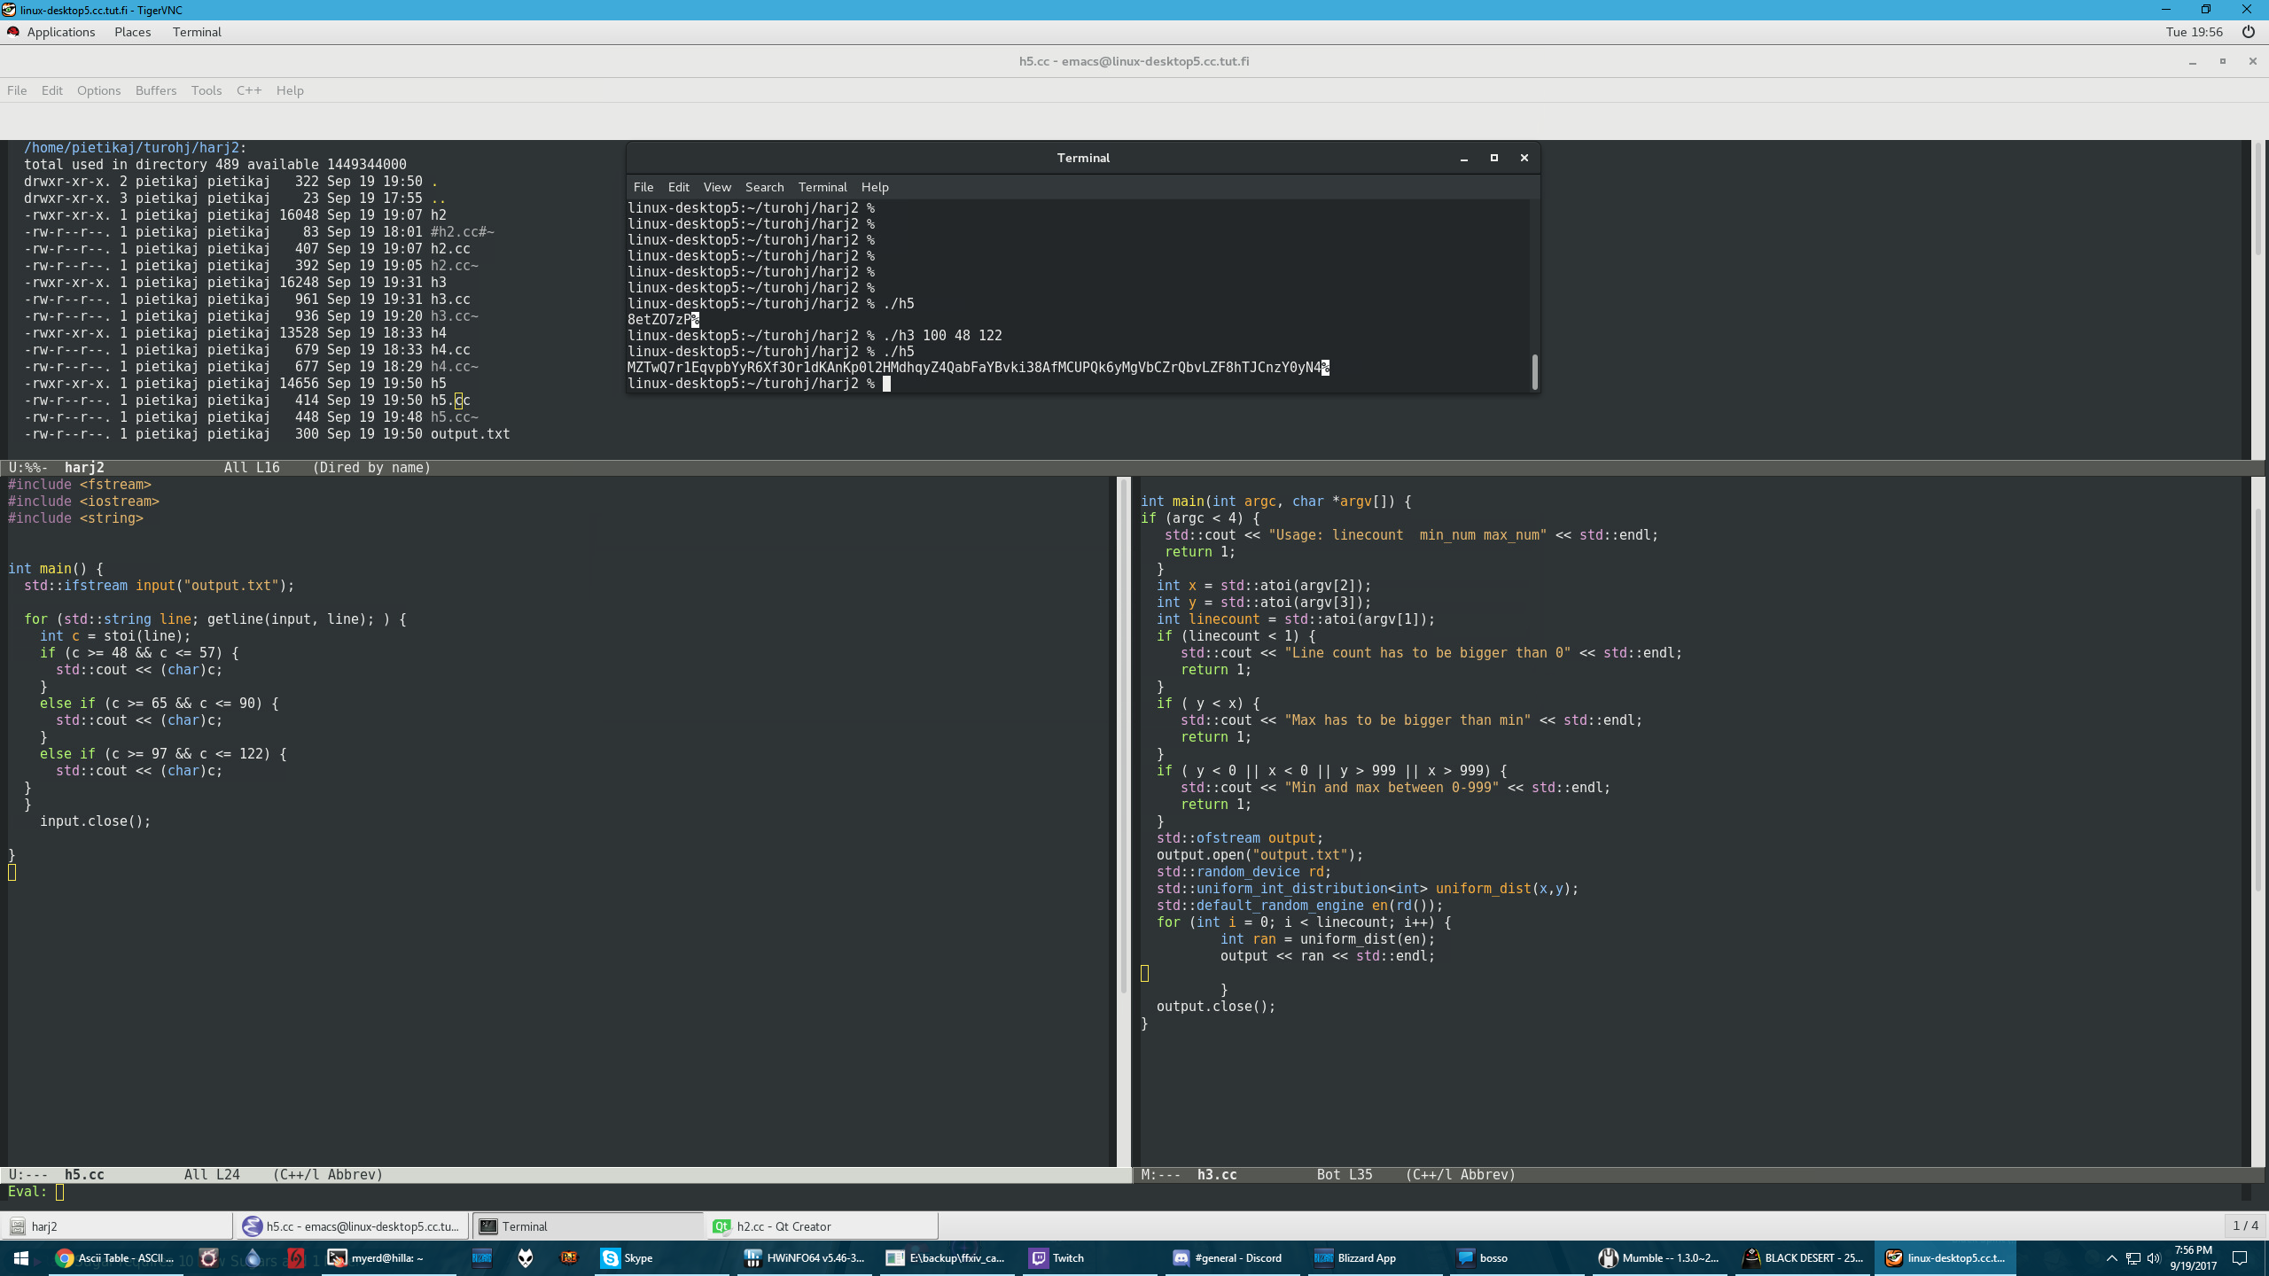The height and width of the screenshot is (1276, 2269).
Task: Click the 1/4 workspace switcher indicator
Action: [x=2245, y=1225]
